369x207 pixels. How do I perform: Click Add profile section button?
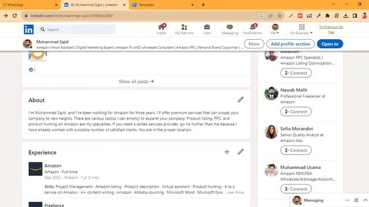pyautogui.click(x=291, y=44)
